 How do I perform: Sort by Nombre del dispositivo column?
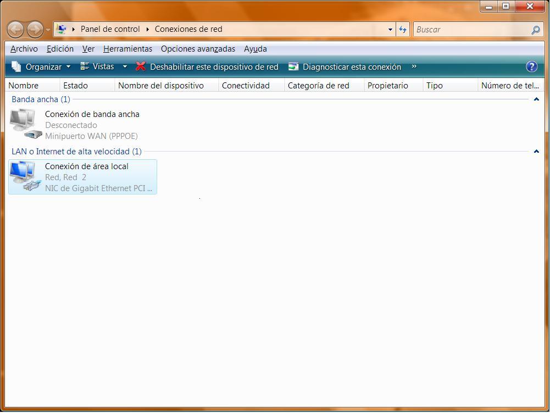click(166, 86)
